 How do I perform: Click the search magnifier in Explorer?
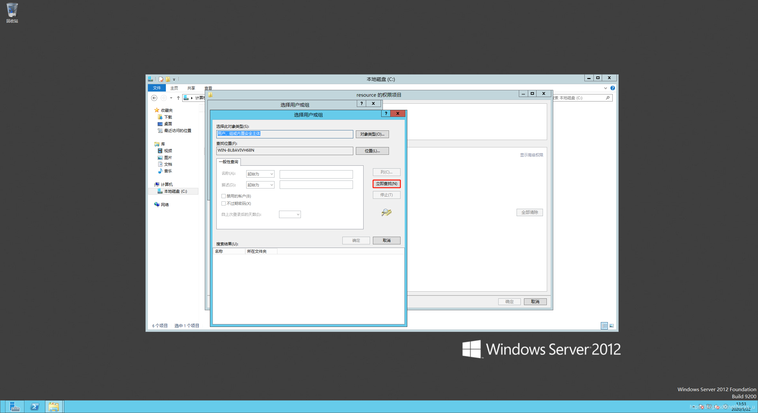(x=608, y=98)
